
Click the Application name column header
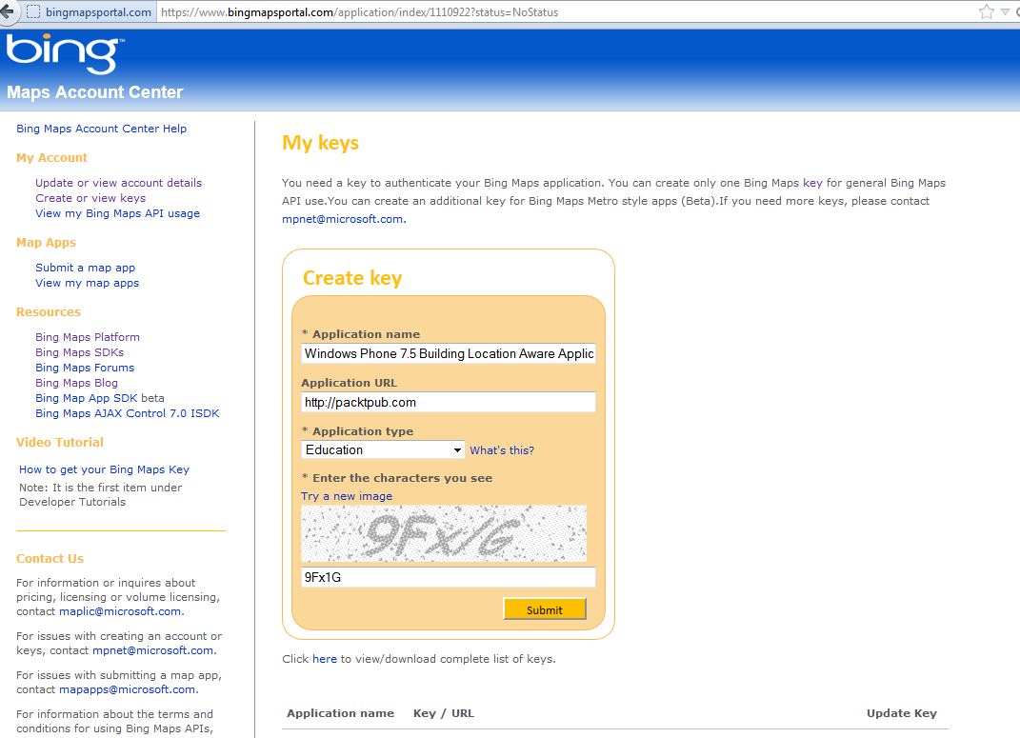click(x=340, y=713)
